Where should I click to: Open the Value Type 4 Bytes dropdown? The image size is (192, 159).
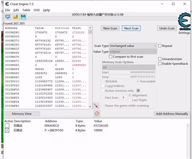pyautogui.click(x=133, y=52)
